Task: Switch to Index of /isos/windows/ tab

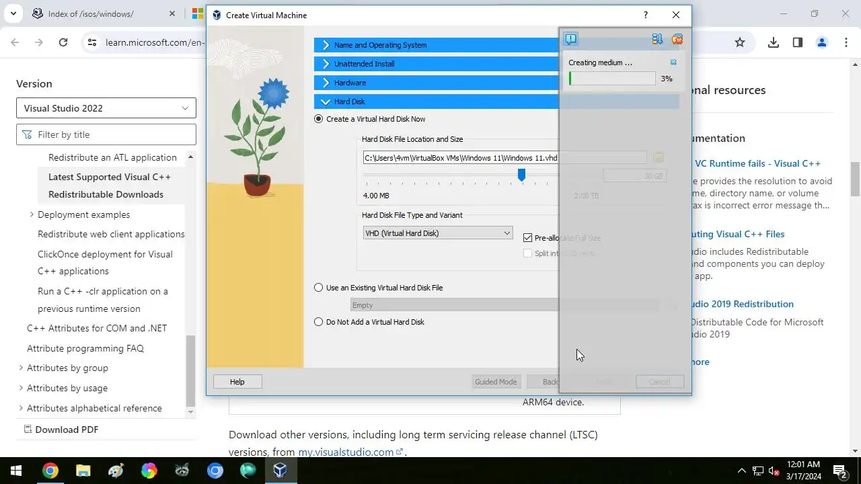Action: [x=91, y=13]
